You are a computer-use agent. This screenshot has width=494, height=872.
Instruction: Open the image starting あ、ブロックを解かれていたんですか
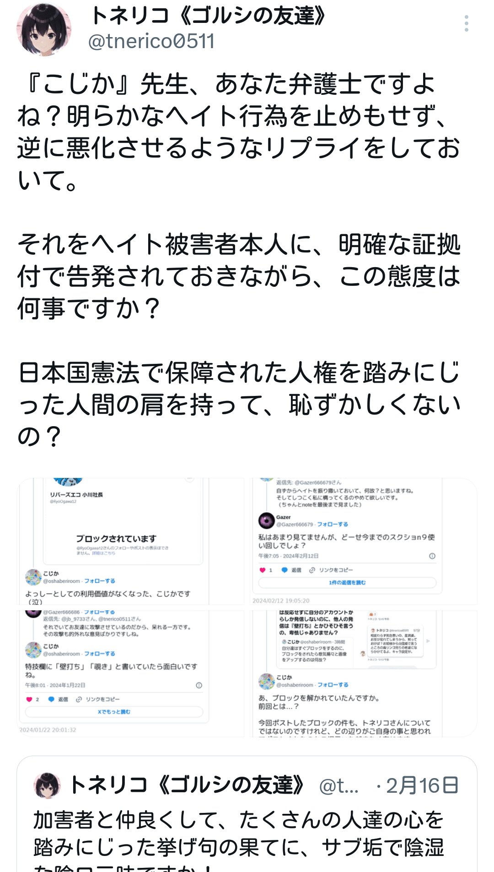pyautogui.click(x=365, y=673)
